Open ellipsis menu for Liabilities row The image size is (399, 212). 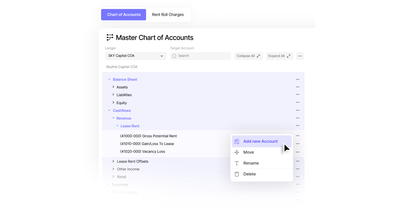[x=297, y=95]
